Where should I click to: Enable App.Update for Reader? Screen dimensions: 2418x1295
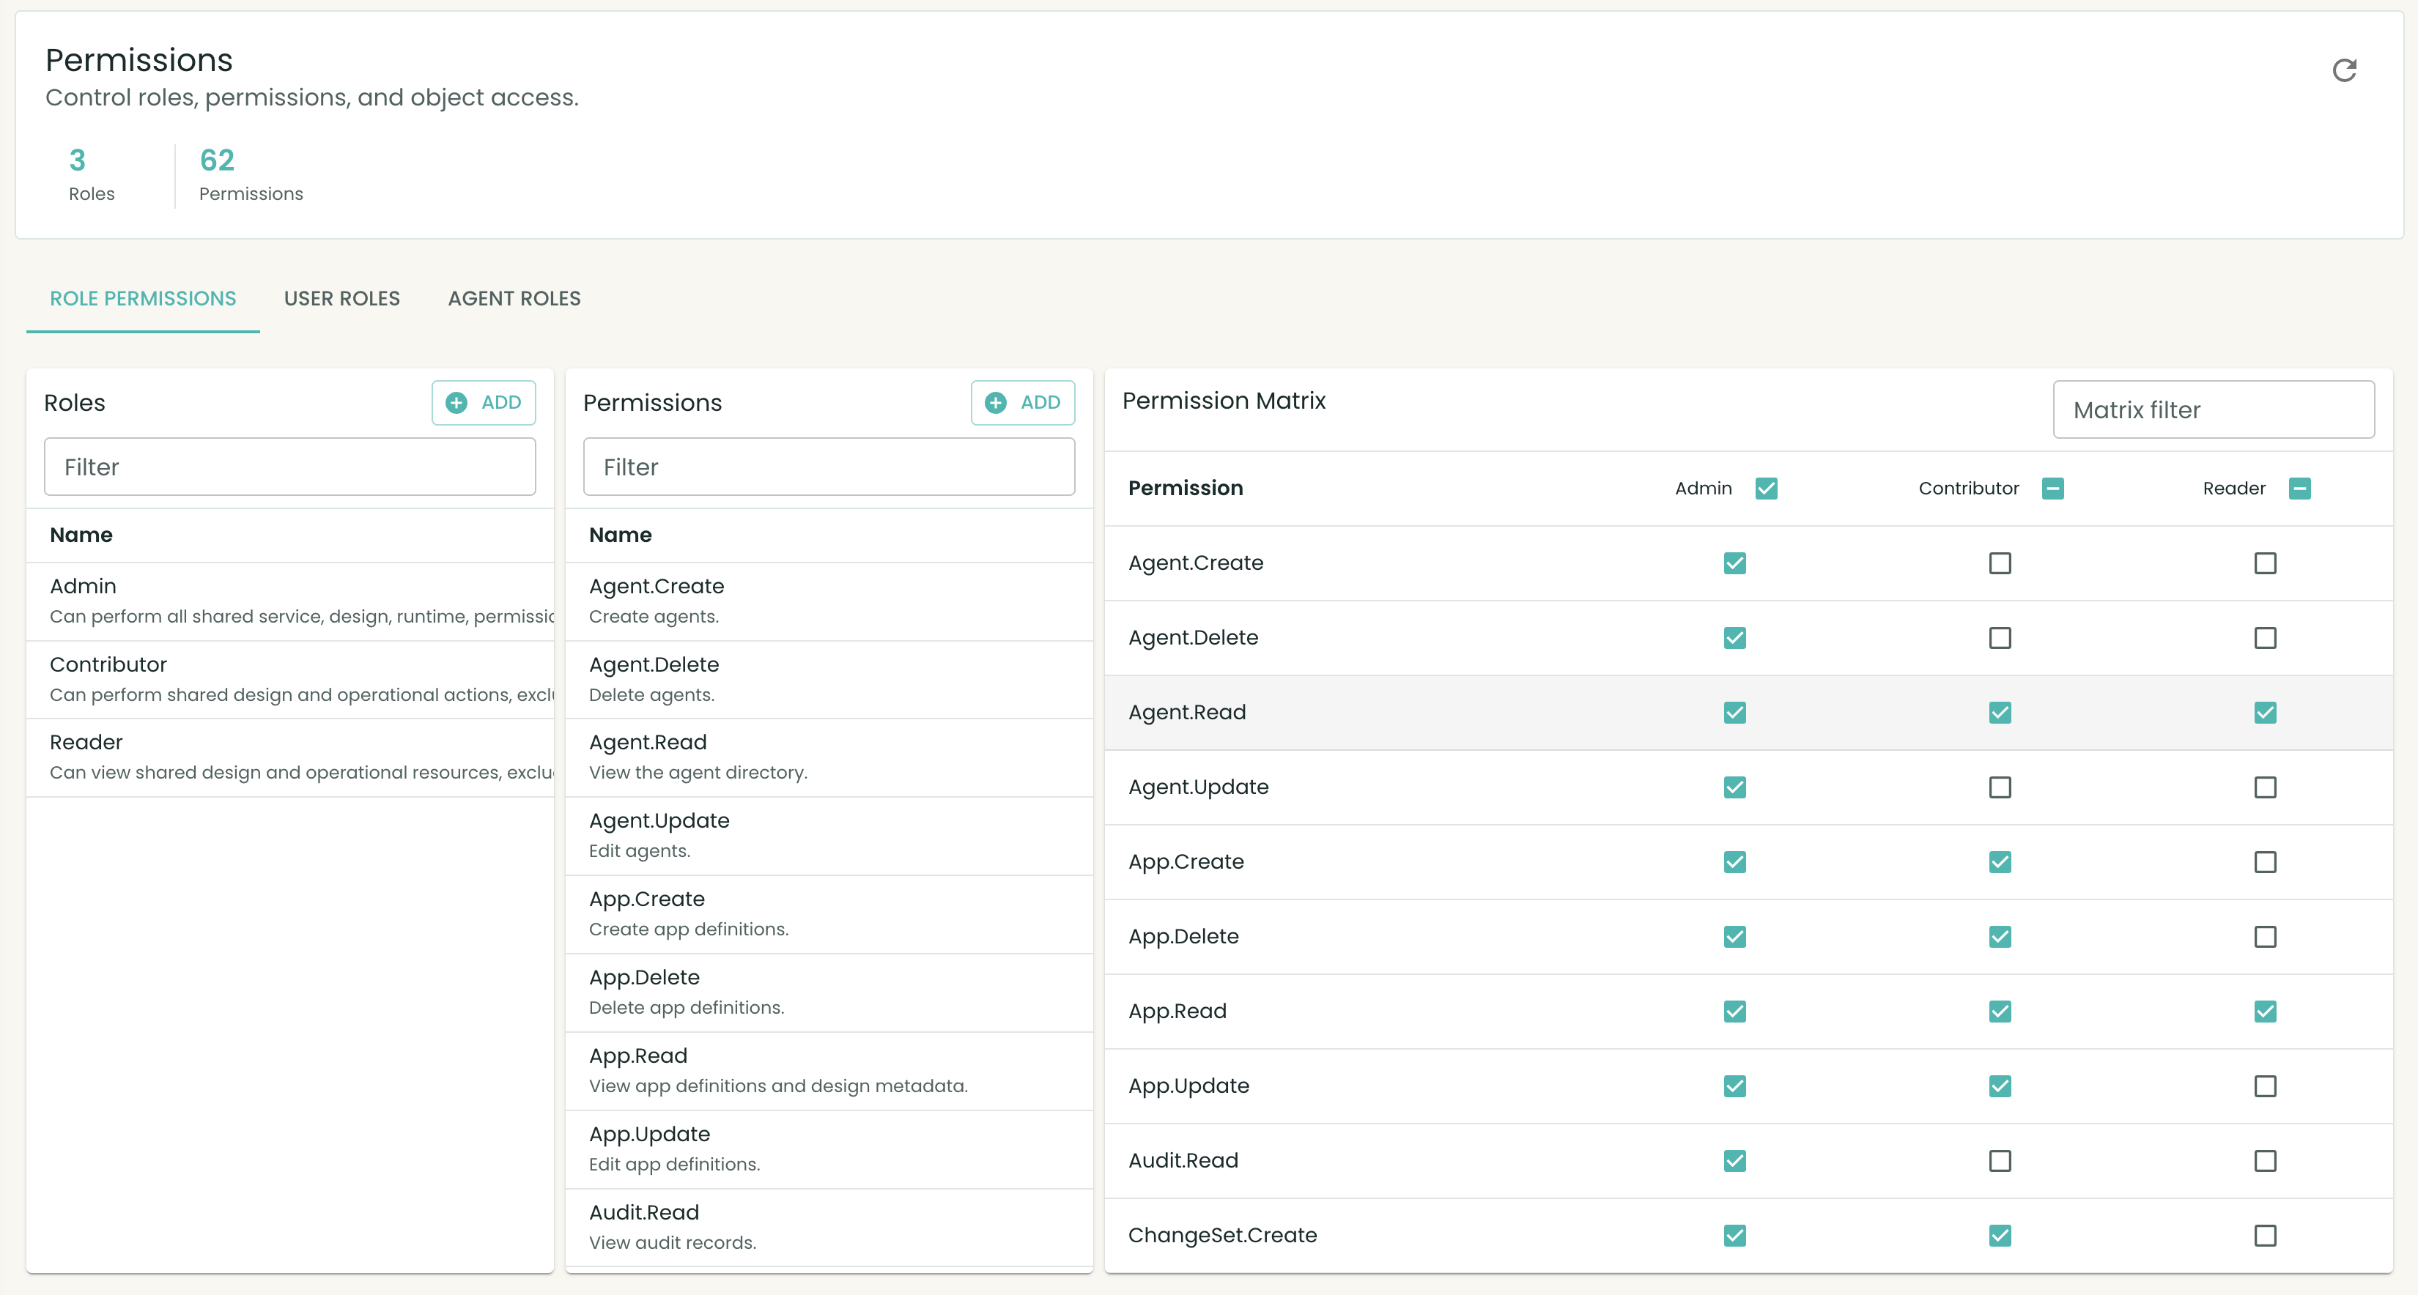2265,1086
